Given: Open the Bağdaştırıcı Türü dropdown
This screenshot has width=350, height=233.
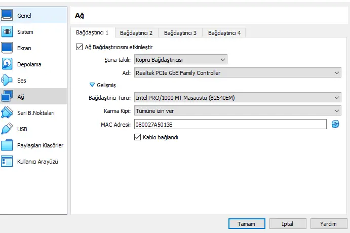Looking at the screenshot, I should pos(238,98).
